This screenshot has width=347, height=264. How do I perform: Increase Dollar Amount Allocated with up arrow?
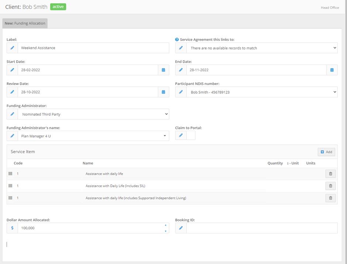click(165, 225)
